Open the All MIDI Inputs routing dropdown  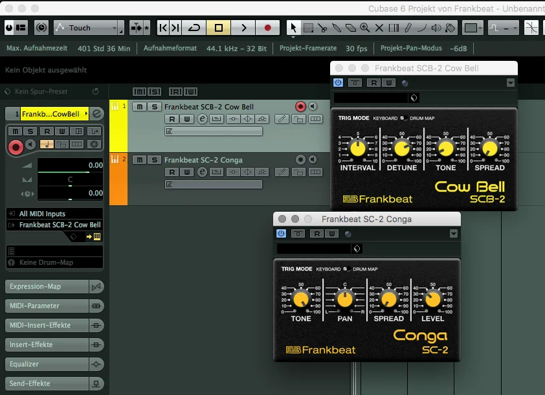[54, 214]
